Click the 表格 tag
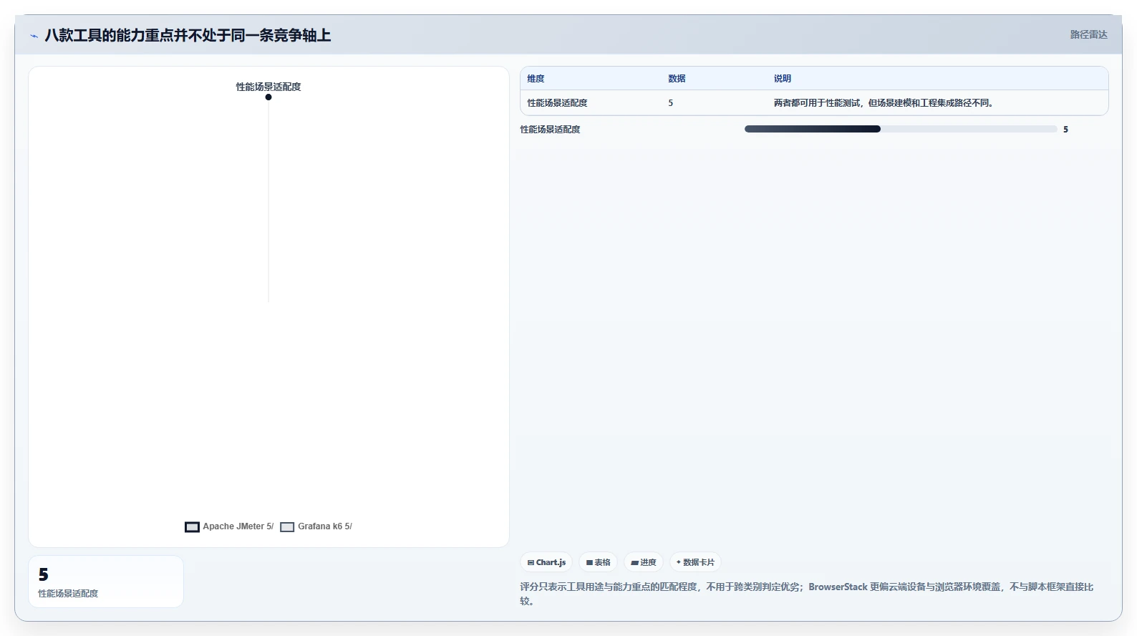This screenshot has width=1137, height=636. click(598, 562)
